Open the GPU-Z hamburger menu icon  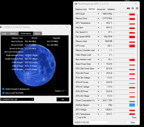(137, 8)
